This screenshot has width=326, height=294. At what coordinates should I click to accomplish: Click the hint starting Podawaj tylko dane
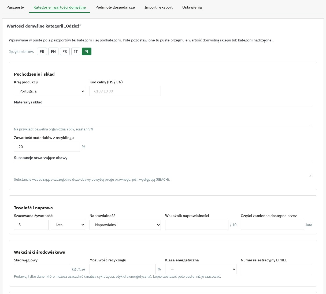[117, 276]
